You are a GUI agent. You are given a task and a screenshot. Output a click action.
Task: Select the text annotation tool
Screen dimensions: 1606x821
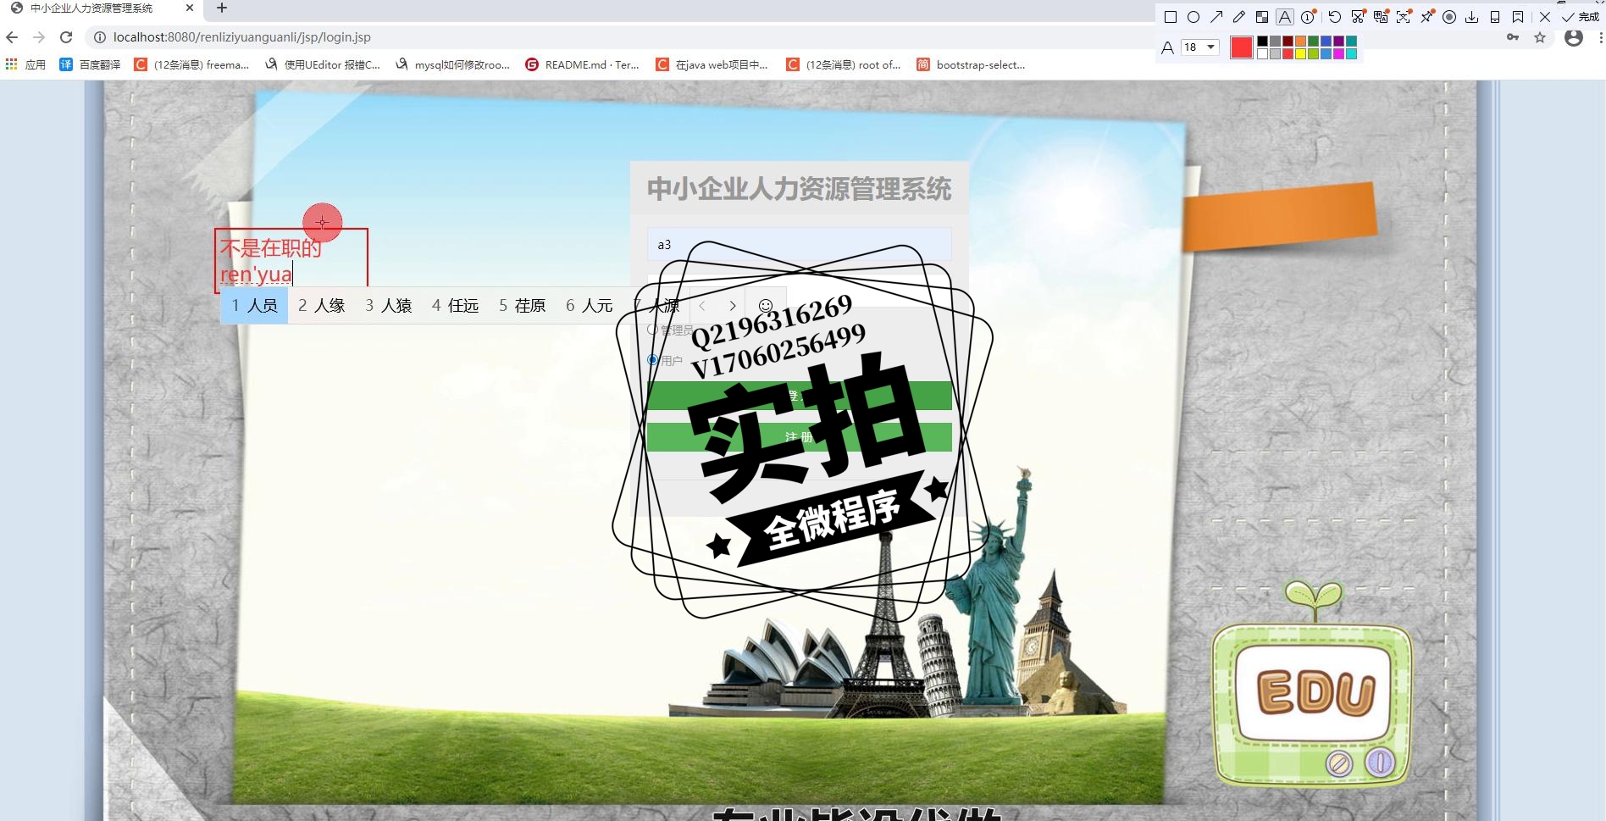click(1285, 17)
